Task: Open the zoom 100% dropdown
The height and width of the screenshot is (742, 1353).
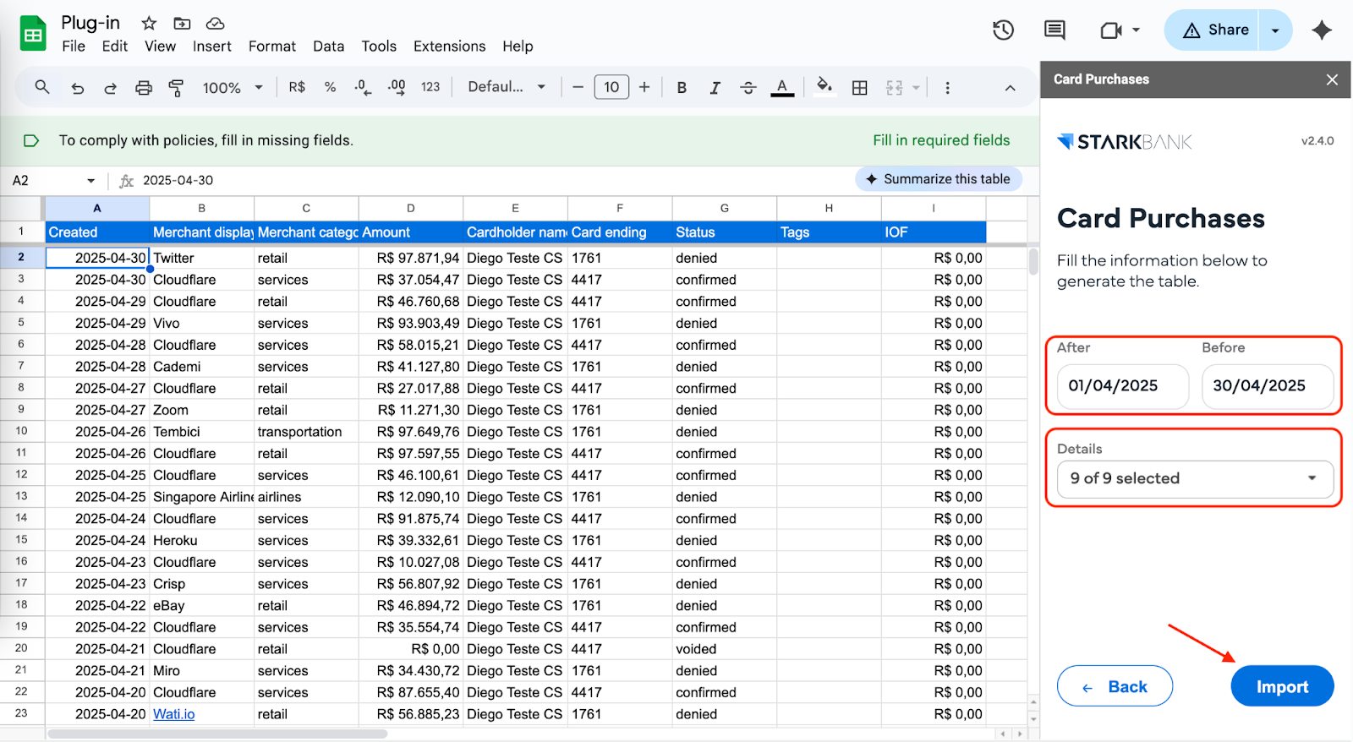Action: point(233,88)
